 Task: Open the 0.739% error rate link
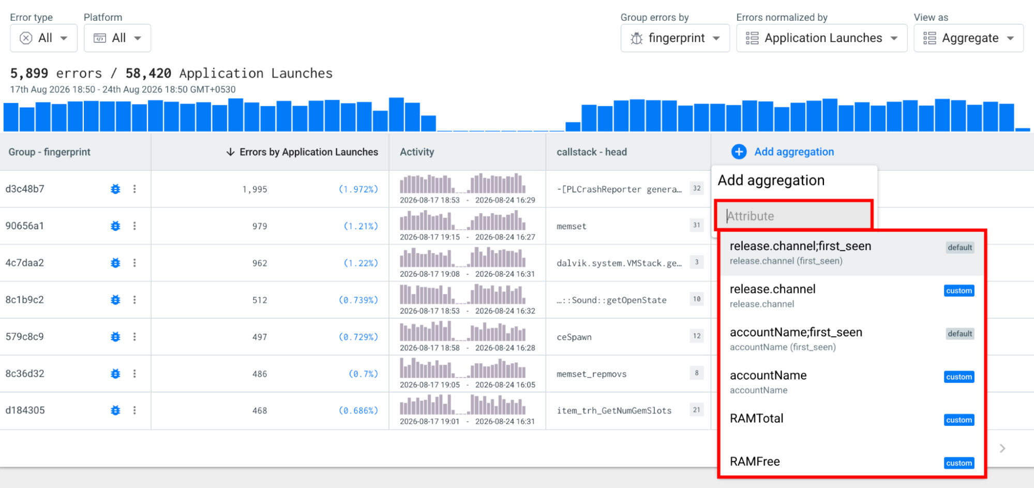(x=358, y=300)
